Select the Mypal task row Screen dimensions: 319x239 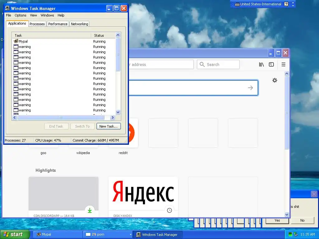(x=64, y=41)
